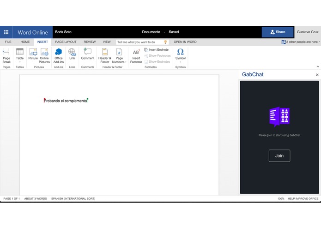Click Show Endnotes option

(x=157, y=61)
